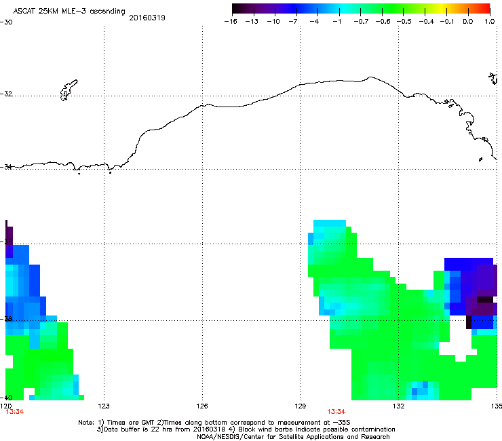Click the -7 color bar label
The height and width of the screenshot is (441, 502).
(x=293, y=22)
